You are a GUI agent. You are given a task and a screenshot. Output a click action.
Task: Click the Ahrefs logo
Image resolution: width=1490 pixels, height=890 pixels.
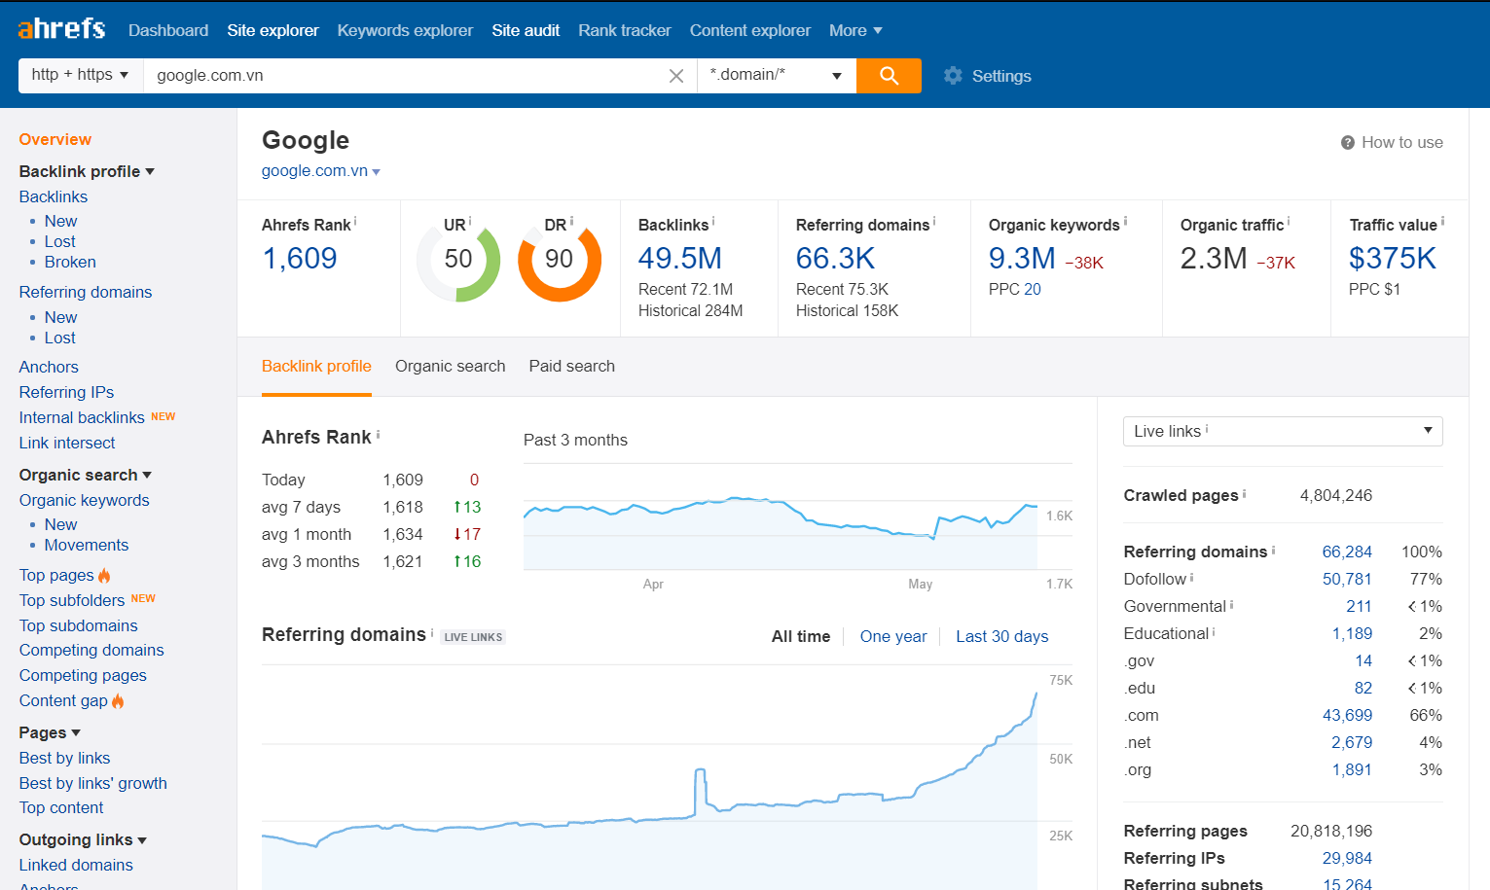61,29
